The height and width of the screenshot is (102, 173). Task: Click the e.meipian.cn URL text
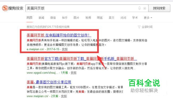35,49
